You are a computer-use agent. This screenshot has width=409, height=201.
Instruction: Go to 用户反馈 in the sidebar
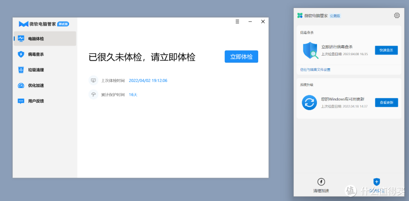(x=45, y=101)
